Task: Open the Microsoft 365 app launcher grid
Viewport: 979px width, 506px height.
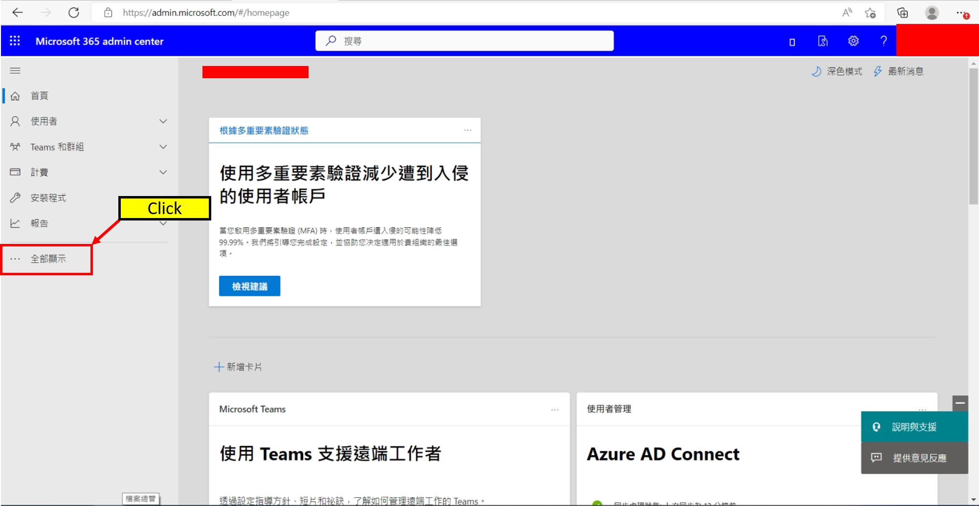Action: pyautogui.click(x=15, y=41)
